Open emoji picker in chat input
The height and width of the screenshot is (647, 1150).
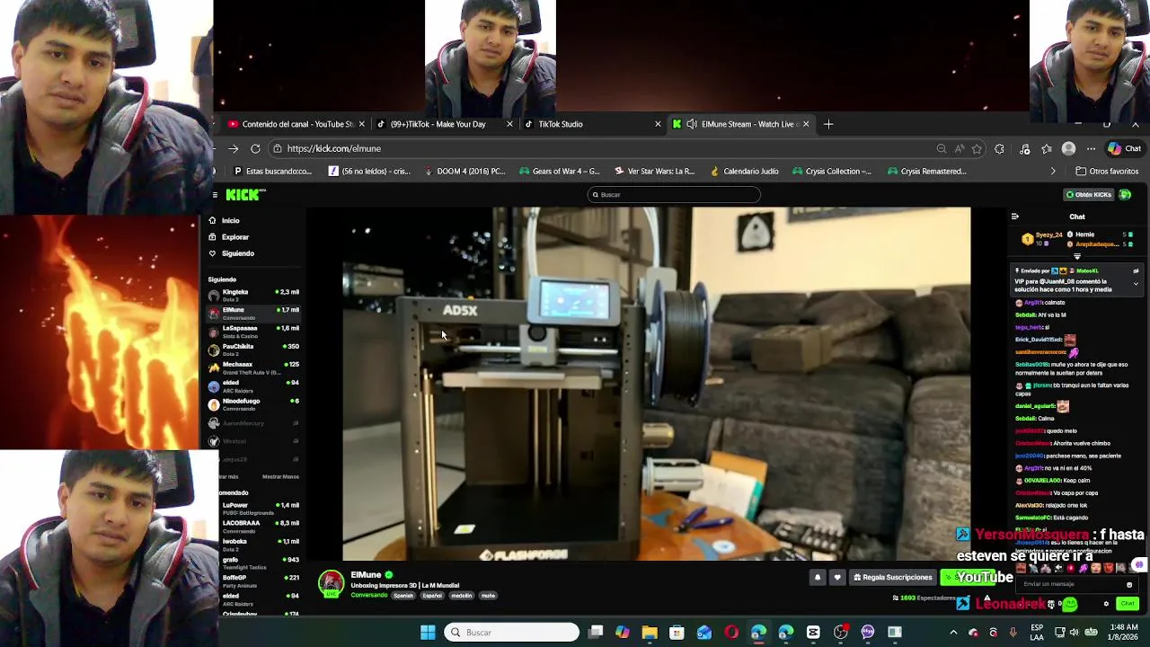tap(1129, 584)
